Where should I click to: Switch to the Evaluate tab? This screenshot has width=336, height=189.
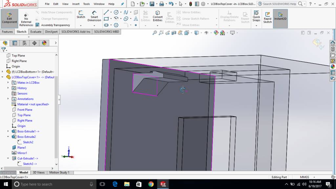tap(36, 32)
